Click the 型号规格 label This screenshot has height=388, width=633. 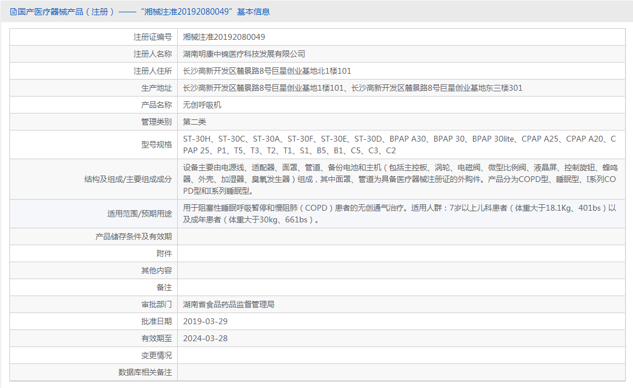[x=156, y=145]
